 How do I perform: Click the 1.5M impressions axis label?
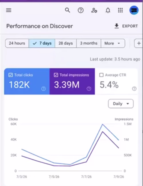click(128, 124)
